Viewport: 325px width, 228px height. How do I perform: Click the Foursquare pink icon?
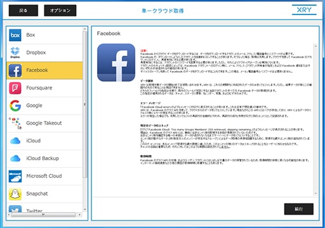click(15, 88)
